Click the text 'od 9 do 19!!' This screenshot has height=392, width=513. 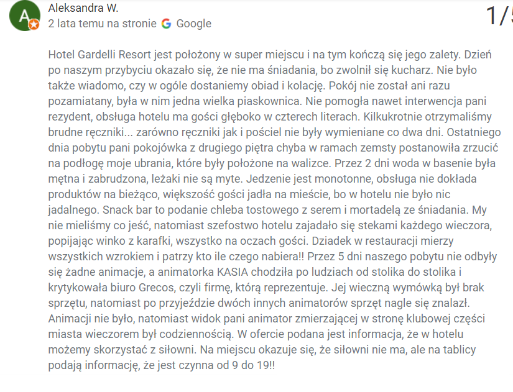tap(246, 365)
